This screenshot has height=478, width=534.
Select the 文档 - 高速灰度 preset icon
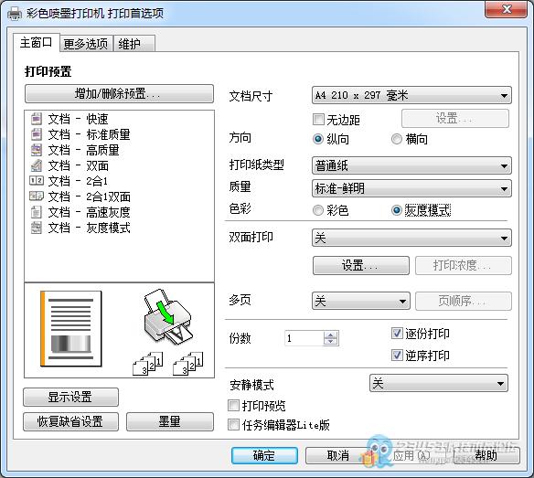(x=36, y=212)
